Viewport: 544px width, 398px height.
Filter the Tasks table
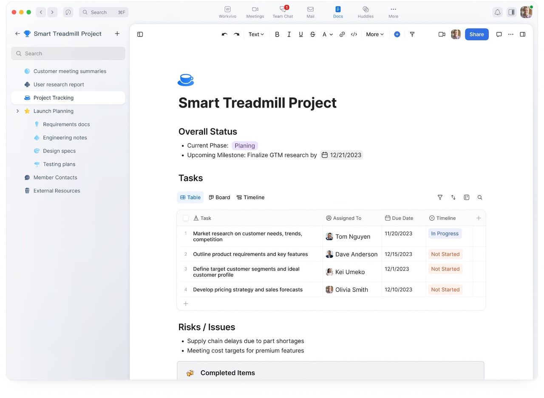pyautogui.click(x=440, y=197)
